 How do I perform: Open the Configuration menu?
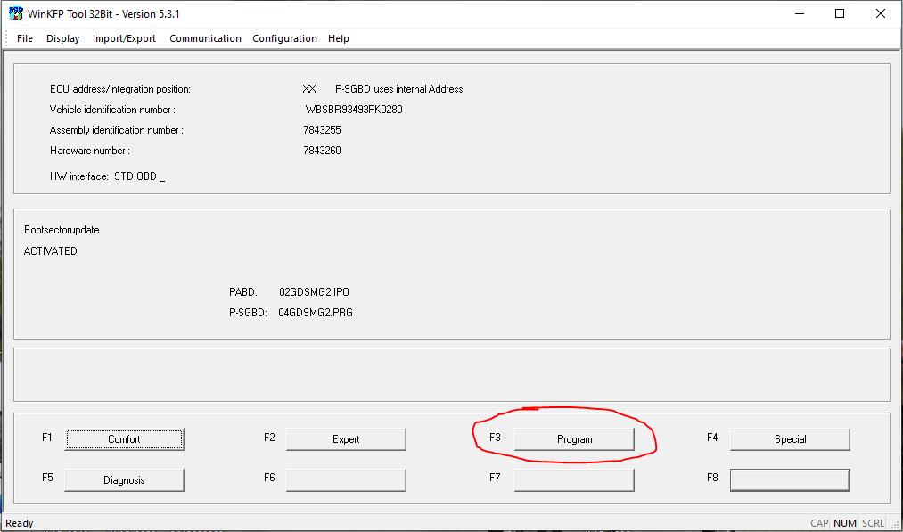tap(284, 38)
